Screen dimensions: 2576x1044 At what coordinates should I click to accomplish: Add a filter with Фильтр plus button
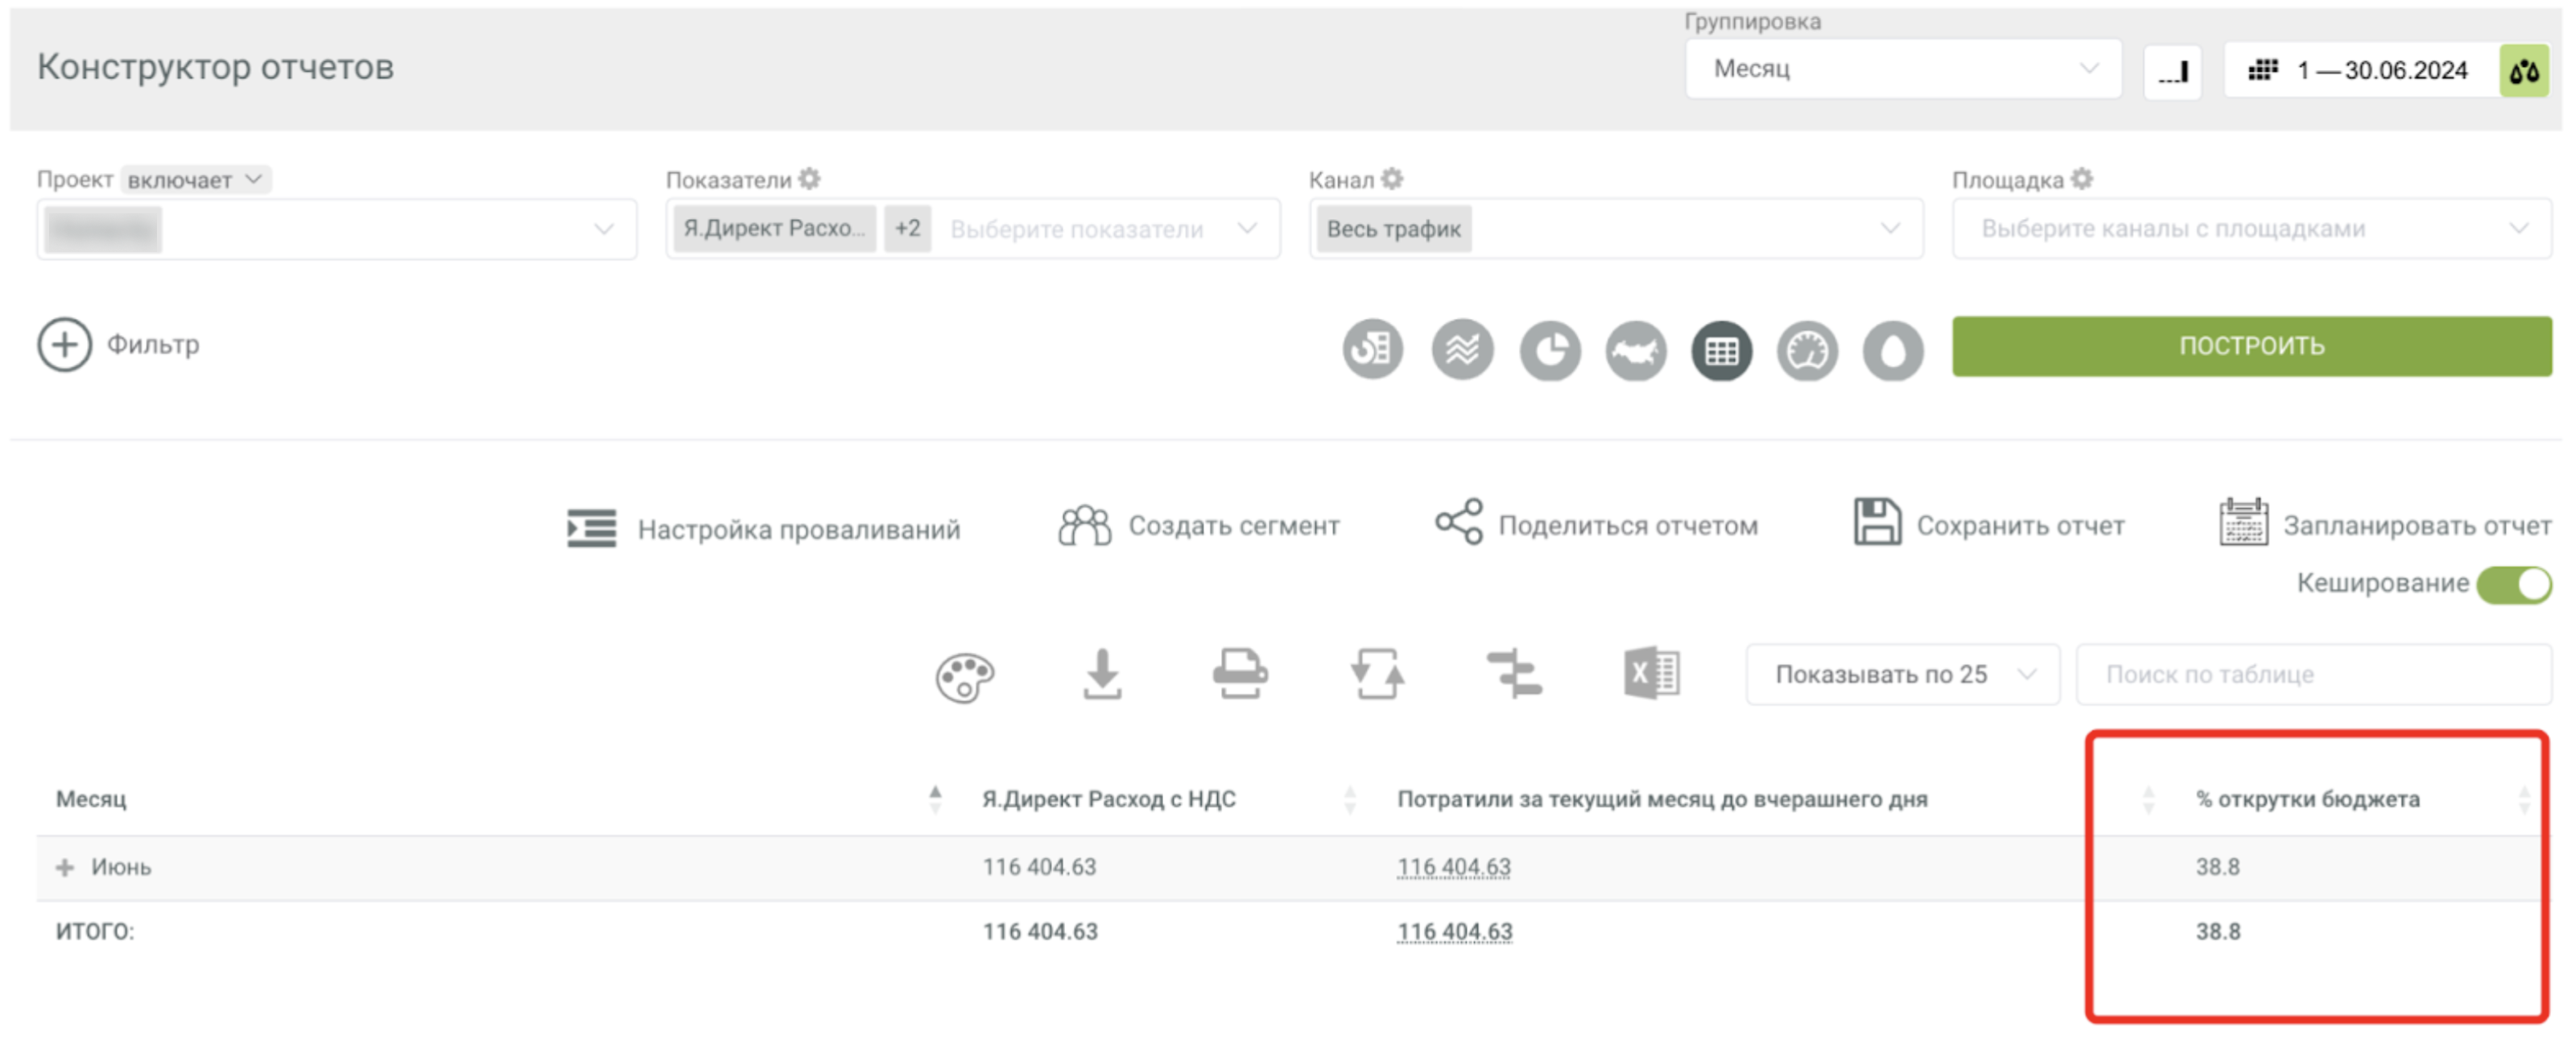65,345
